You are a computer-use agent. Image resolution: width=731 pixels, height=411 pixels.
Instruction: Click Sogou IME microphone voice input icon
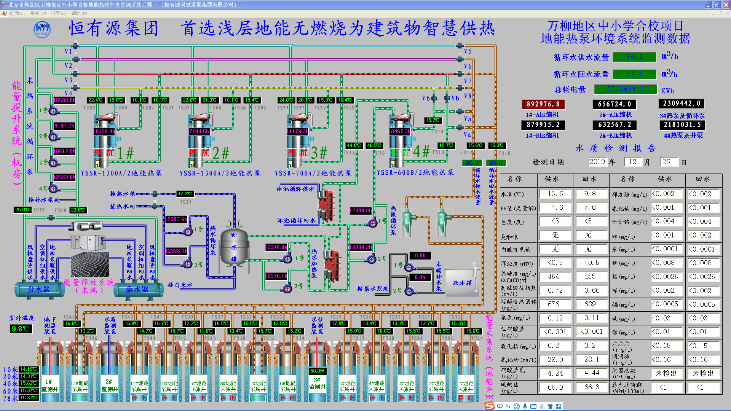[525, 406]
